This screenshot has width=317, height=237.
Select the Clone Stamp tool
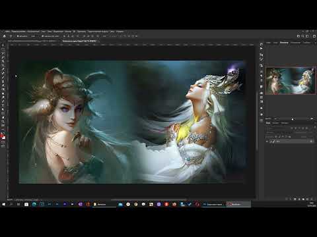point(3,81)
